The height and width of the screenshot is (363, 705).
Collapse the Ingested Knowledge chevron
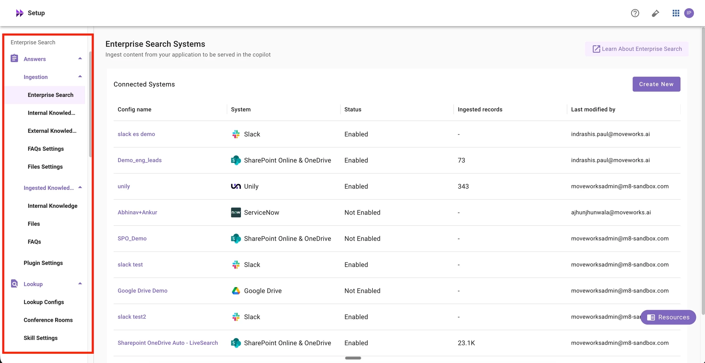pos(80,187)
